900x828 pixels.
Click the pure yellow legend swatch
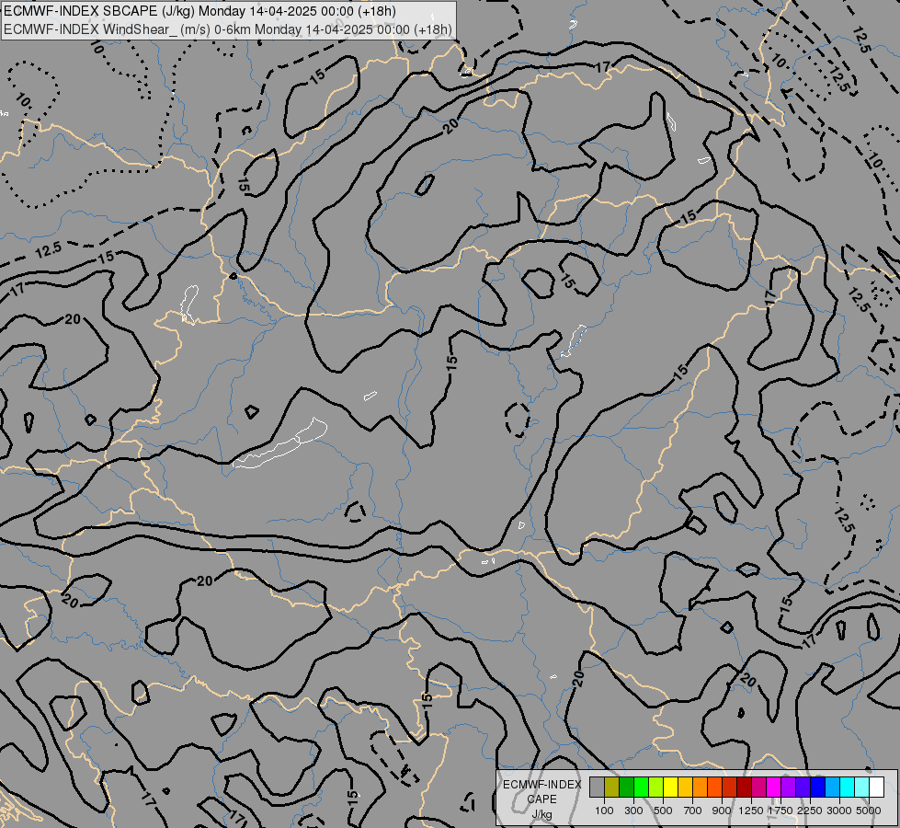(670, 787)
